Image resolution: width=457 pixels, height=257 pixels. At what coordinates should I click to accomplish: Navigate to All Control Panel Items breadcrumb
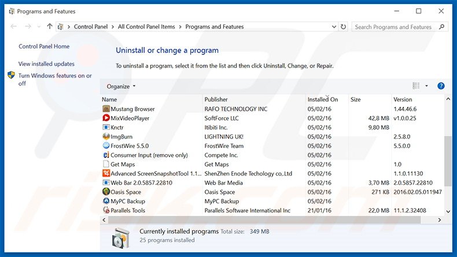point(146,27)
